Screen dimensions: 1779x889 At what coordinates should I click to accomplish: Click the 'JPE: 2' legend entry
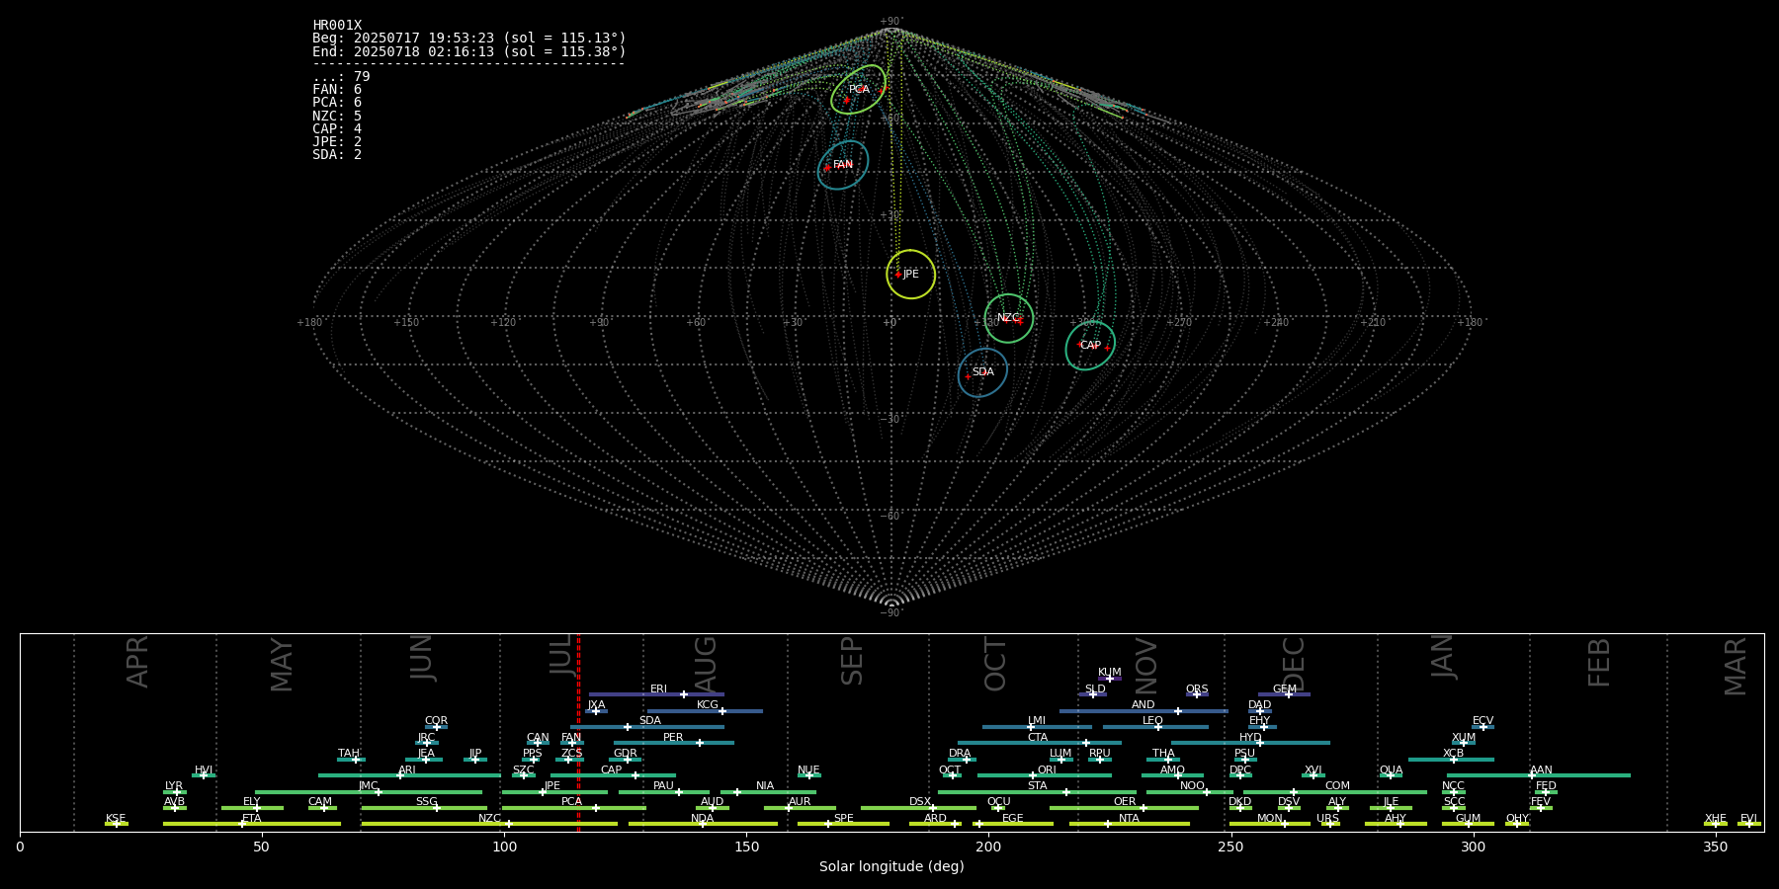(x=337, y=141)
